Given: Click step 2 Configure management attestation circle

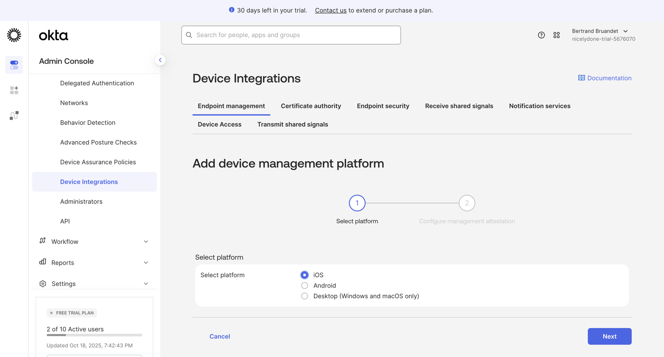Looking at the screenshot, I should pyautogui.click(x=467, y=203).
